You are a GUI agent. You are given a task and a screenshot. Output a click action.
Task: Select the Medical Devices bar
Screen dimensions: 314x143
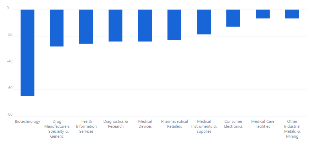145,25
